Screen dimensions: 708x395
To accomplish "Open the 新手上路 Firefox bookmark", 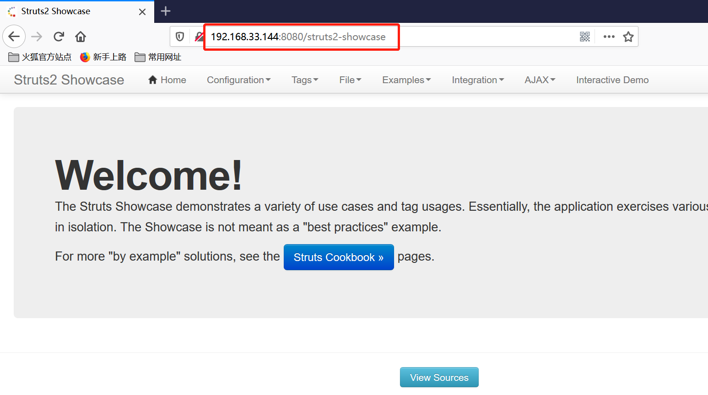I will (103, 57).
